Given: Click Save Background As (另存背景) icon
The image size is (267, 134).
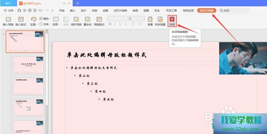Looking at the screenshot, I should 160,19.
